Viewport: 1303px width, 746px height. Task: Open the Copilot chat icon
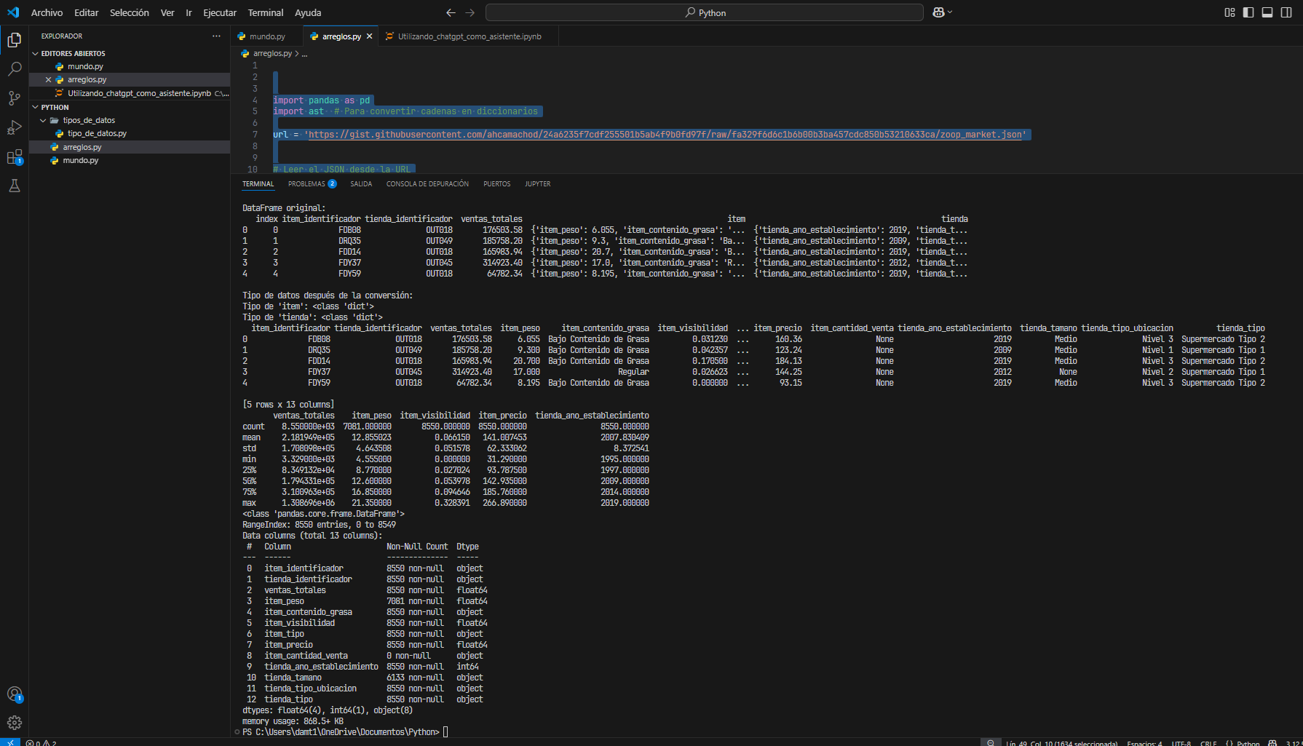pyautogui.click(x=938, y=12)
